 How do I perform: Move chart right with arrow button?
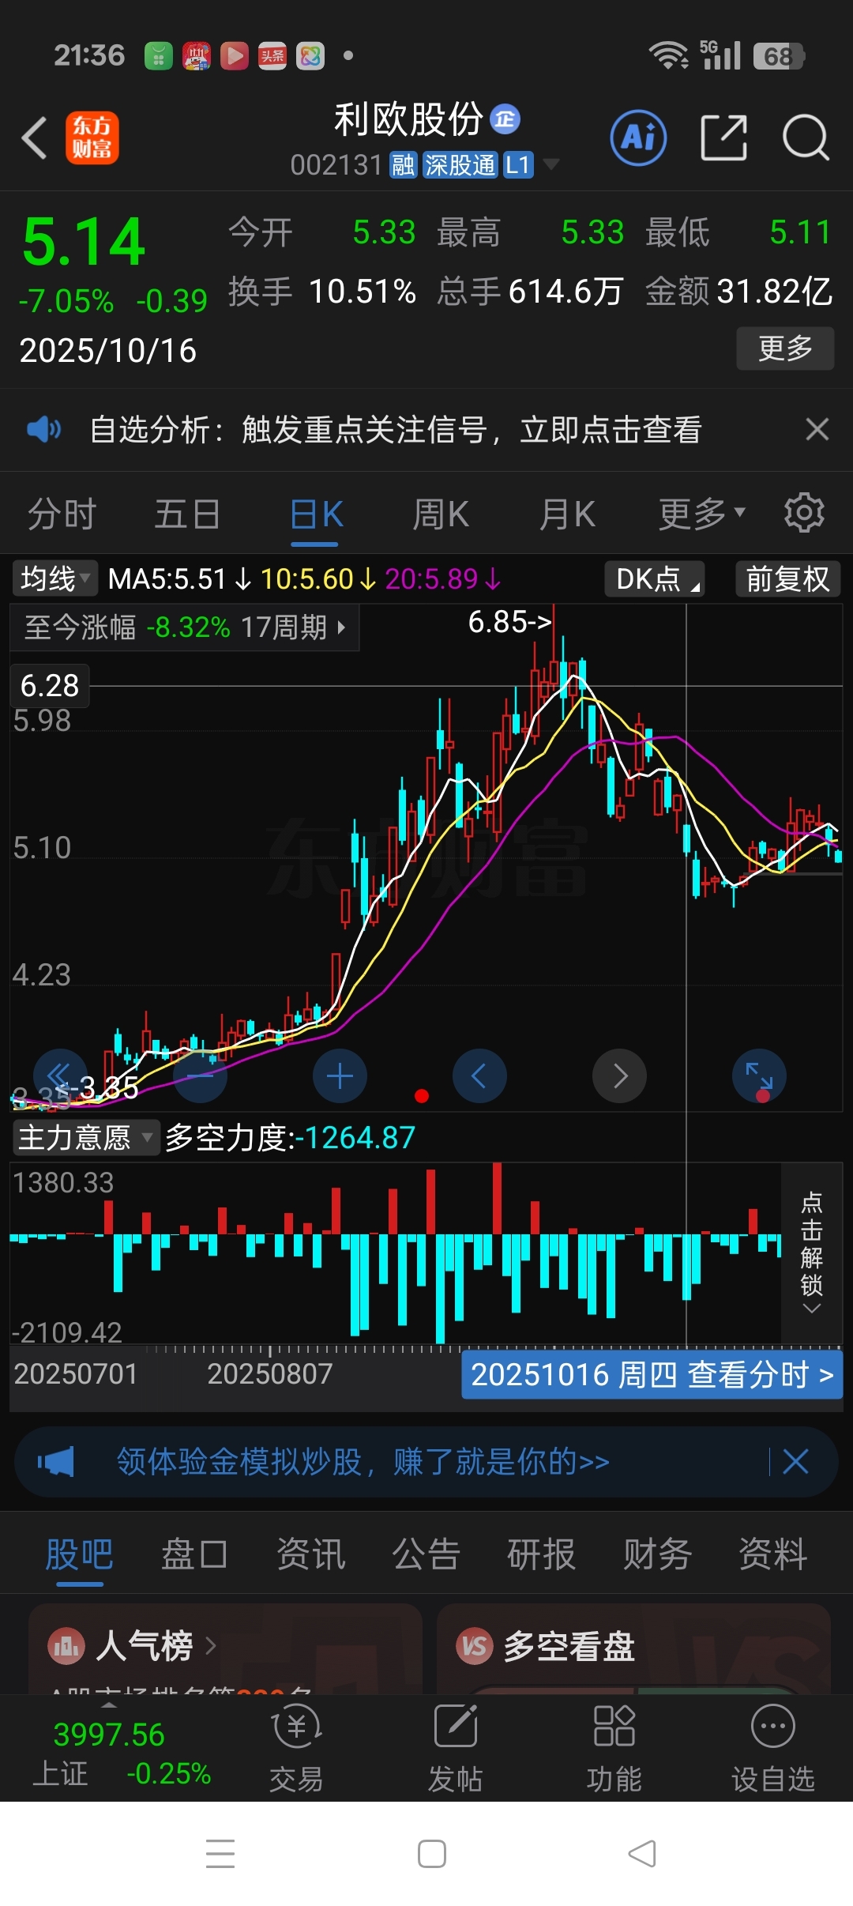[x=619, y=1075]
